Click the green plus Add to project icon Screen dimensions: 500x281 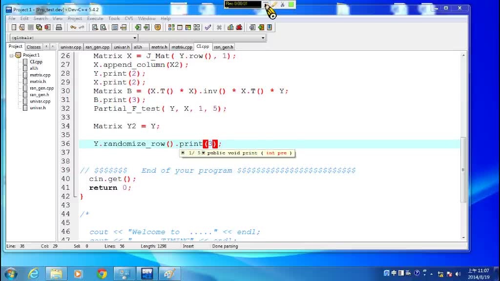[x=138, y=27]
